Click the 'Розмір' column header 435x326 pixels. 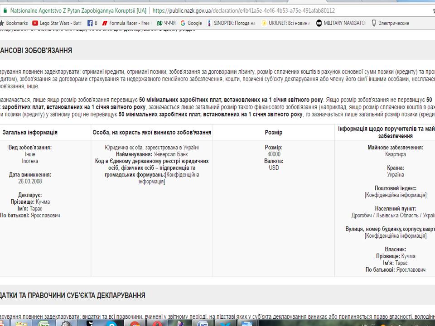point(273,132)
